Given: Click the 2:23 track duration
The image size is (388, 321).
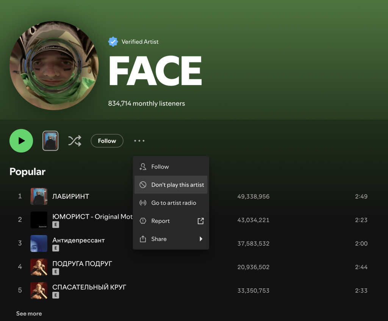Looking at the screenshot, I should click(x=361, y=220).
